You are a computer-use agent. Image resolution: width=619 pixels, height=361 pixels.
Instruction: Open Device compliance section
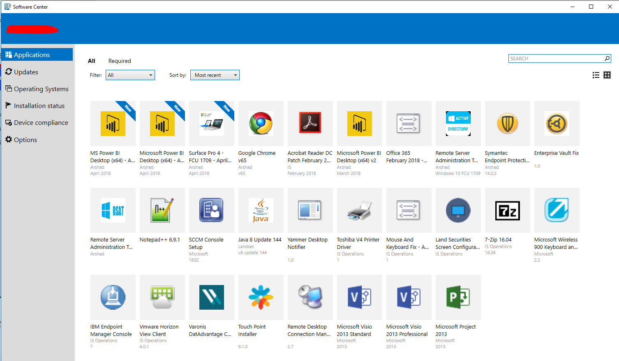[37, 122]
